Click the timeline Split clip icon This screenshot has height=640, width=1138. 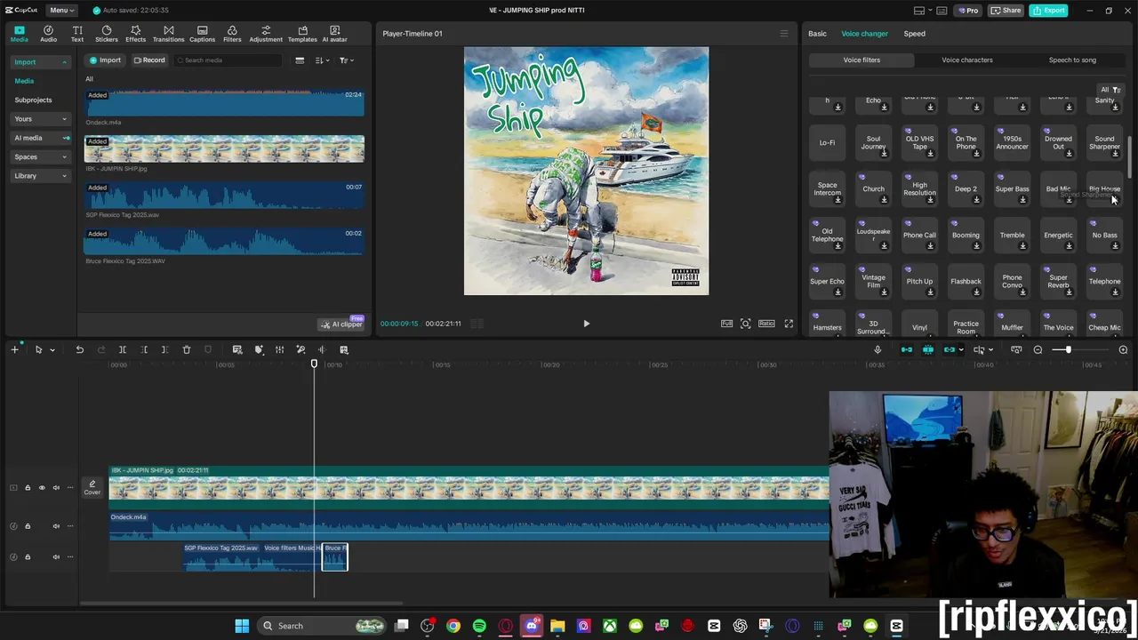pos(123,349)
